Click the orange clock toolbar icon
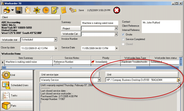The width and height of the screenshot is (184, 111). point(46,10)
